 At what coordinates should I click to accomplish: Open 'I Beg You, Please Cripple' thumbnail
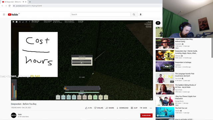pos(165,101)
